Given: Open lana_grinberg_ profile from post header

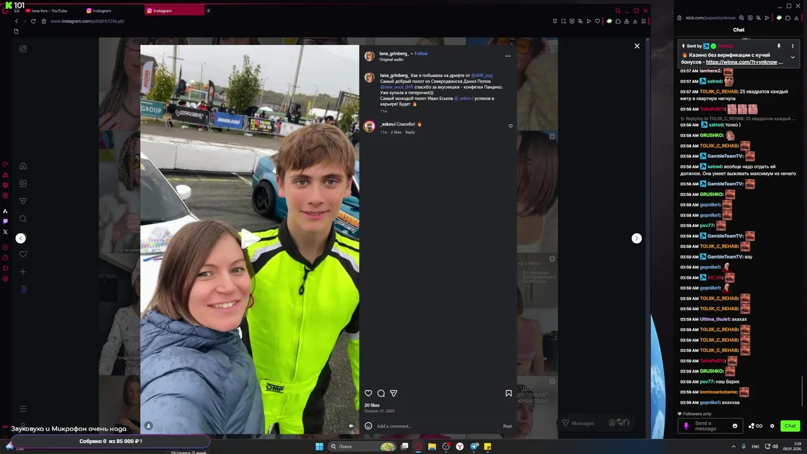Looking at the screenshot, I should tap(394, 54).
